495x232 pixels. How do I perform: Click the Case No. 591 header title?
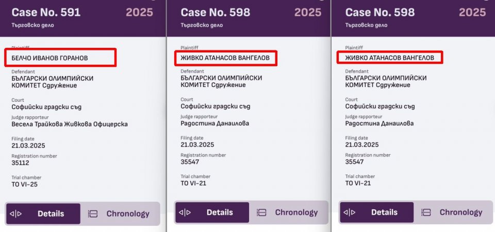tap(46, 12)
